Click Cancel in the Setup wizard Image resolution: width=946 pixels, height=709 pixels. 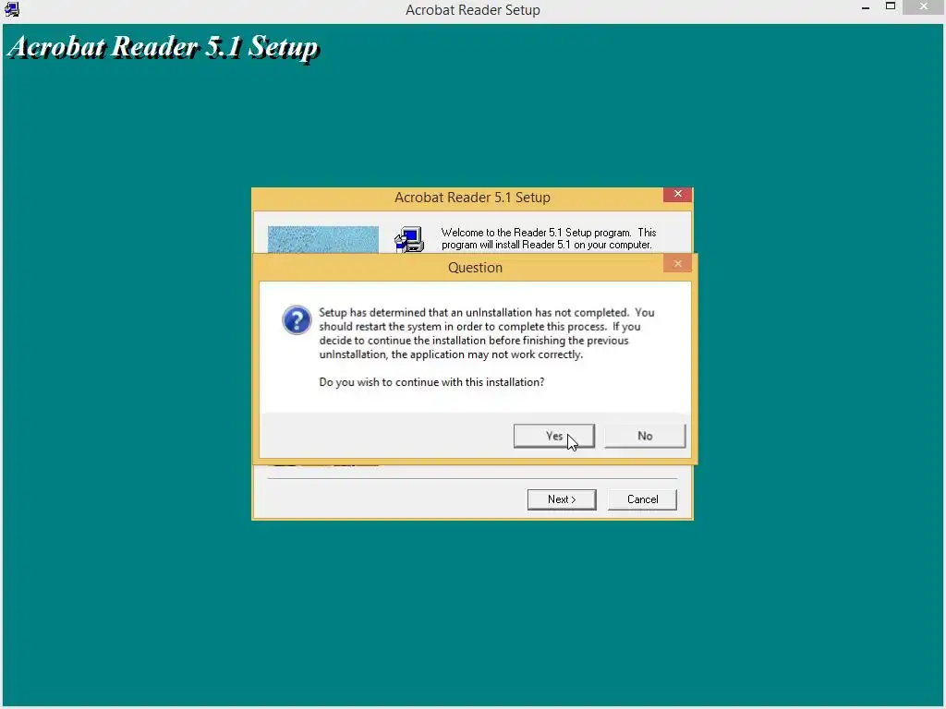643,499
